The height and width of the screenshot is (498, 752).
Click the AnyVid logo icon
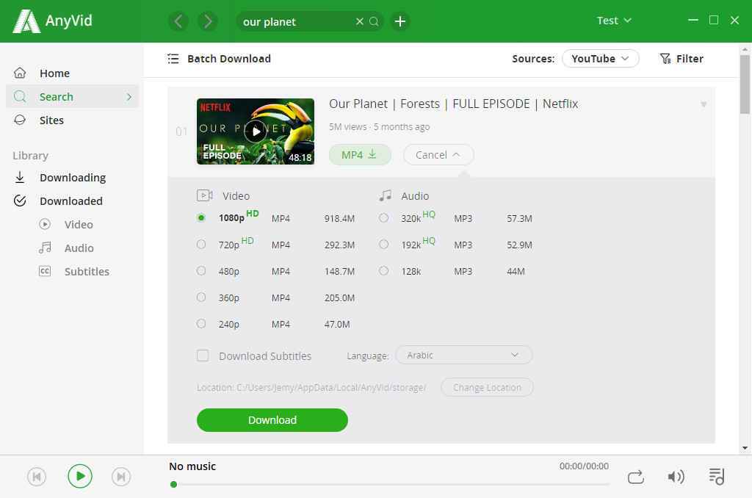[x=26, y=21]
